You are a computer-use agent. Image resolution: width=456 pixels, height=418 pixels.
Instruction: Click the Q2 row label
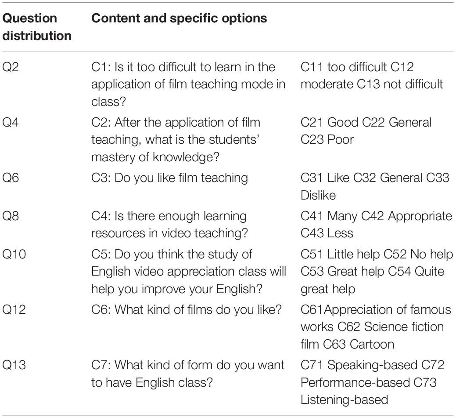click(x=10, y=67)
